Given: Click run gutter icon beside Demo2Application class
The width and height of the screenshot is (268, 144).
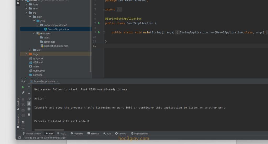Looking at the screenshot, I should coord(99,23).
